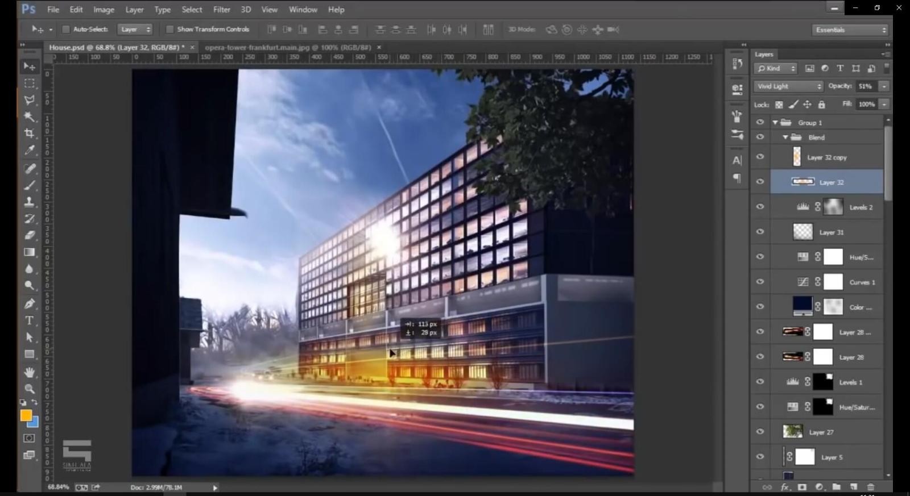Enable the Auto-Select checkbox
The height and width of the screenshot is (496, 910).
(x=66, y=30)
